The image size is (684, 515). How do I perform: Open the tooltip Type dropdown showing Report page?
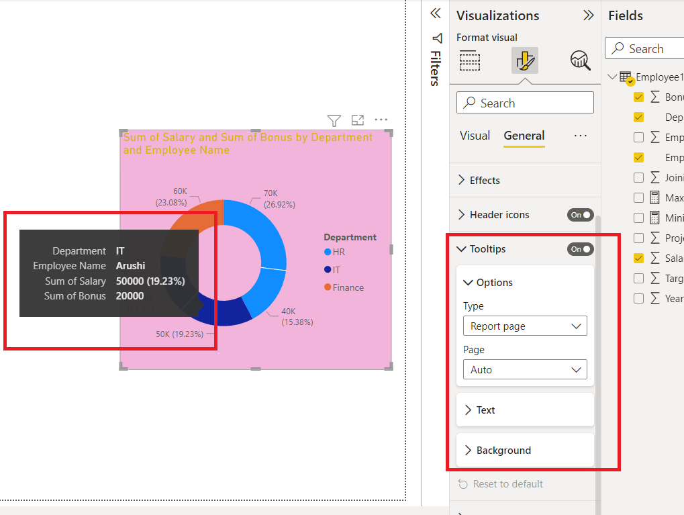coord(525,326)
